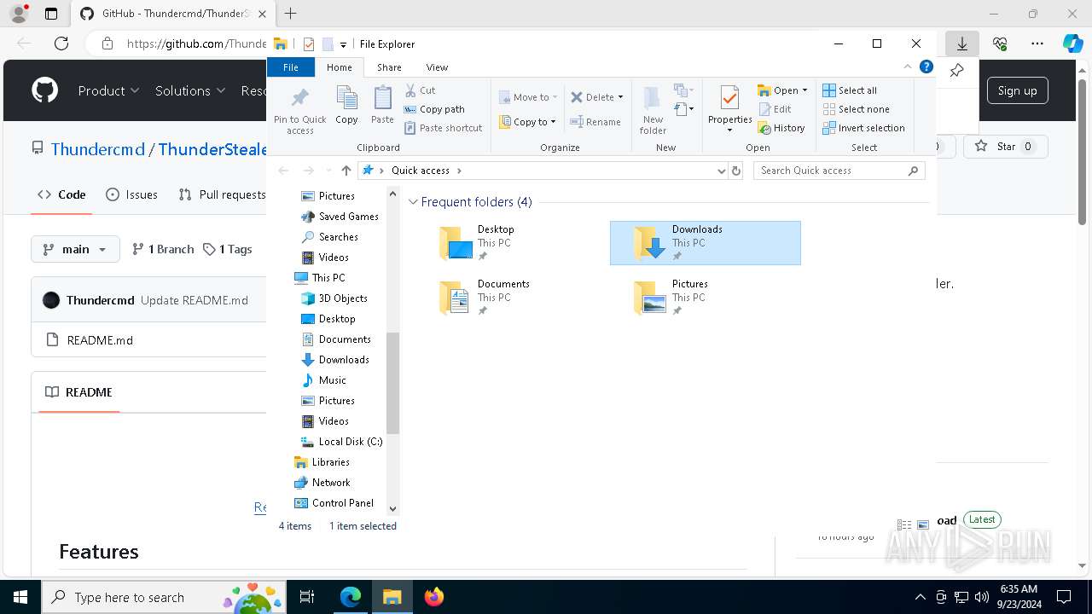Switch to large icons view
Image resolution: width=1092 pixels, height=614 pixels.
tap(923, 525)
